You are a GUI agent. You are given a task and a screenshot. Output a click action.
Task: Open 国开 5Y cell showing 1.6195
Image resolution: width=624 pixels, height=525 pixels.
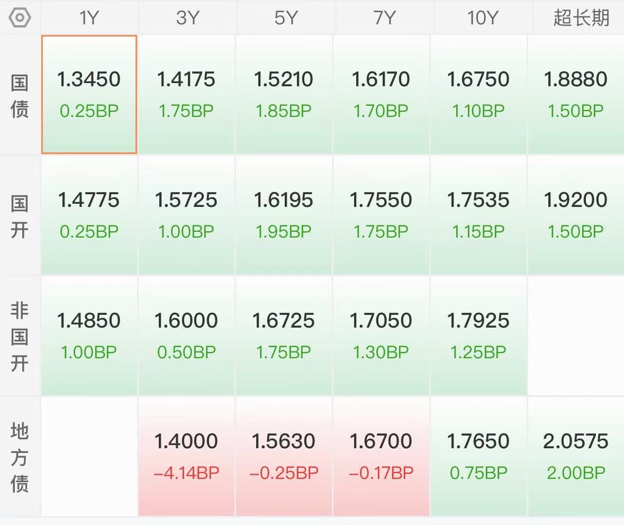284,215
